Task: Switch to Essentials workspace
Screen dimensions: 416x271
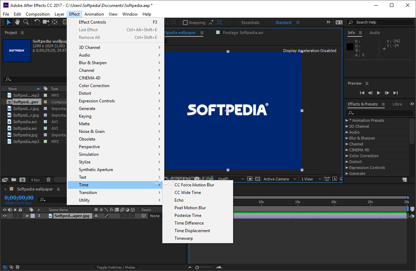Action: [x=250, y=23]
